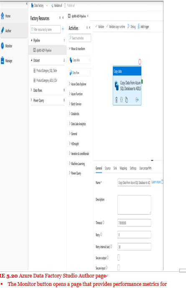186x288 pixels.
Task: Collapse the left navigation bar chevron
Action: 27,3
